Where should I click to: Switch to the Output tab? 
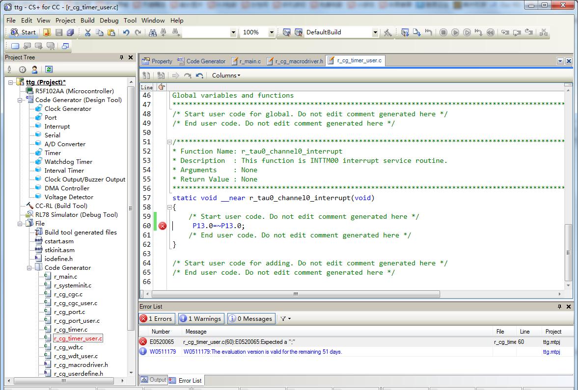153,380
